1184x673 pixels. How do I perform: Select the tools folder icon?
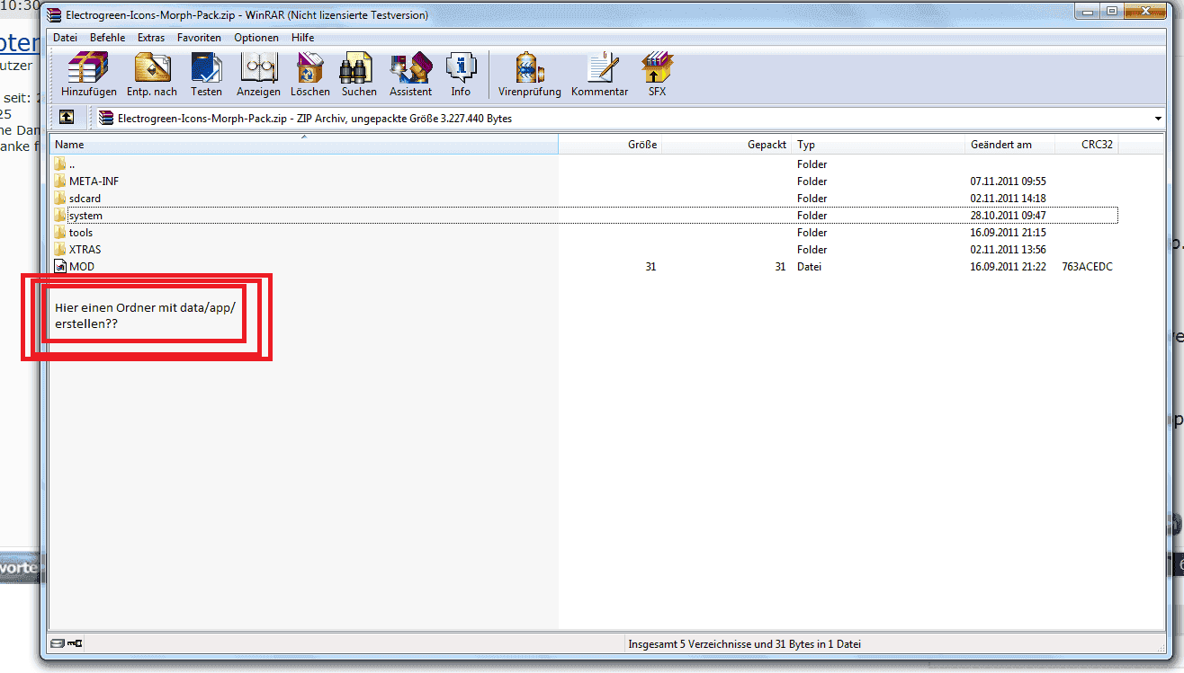pos(60,232)
